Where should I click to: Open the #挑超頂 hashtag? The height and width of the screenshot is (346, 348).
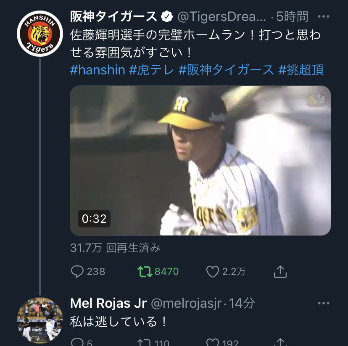[301, 70]
